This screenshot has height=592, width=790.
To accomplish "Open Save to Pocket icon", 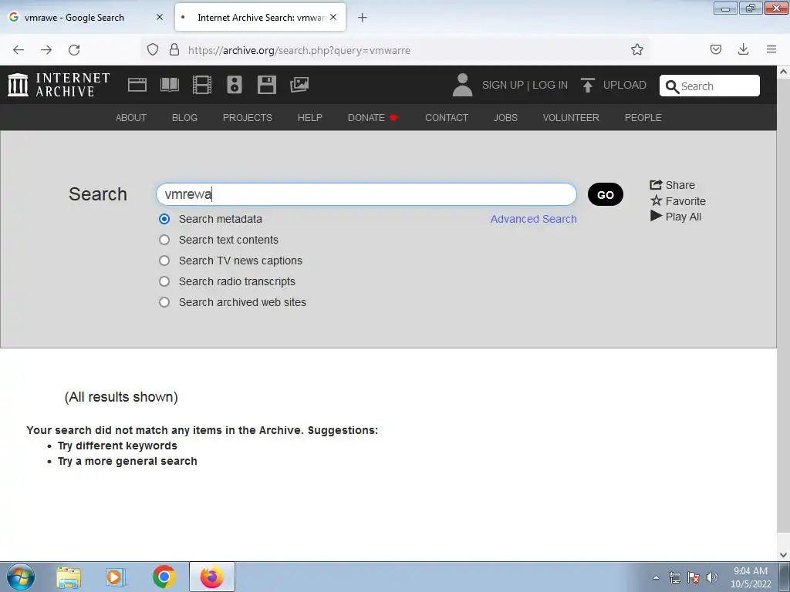I will coord(715,49).
